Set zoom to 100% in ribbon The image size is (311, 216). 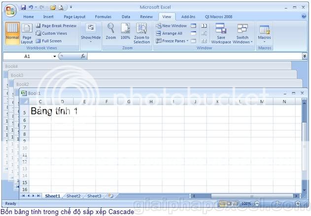[125, 31]
